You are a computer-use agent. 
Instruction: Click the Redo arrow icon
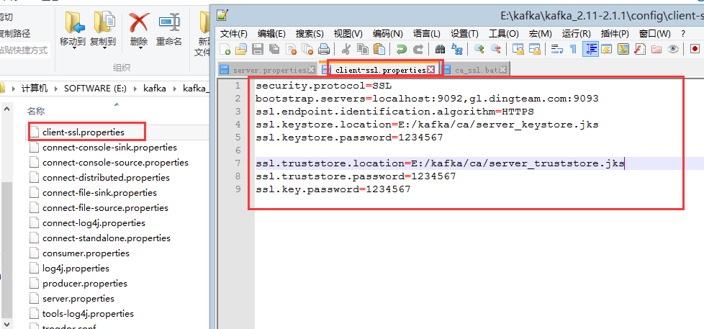point(418,50)
